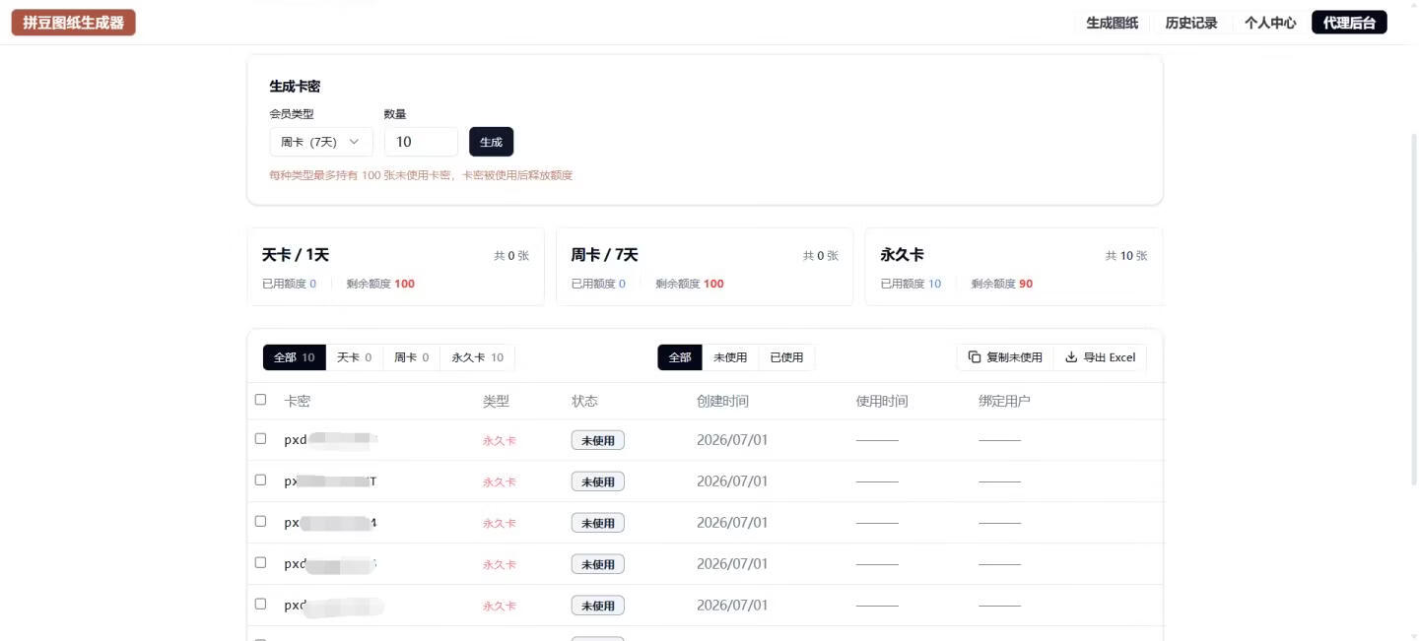1419x641 pixels.
Task: Tick the select-all checkbox in table header
Action: [260, 400]
